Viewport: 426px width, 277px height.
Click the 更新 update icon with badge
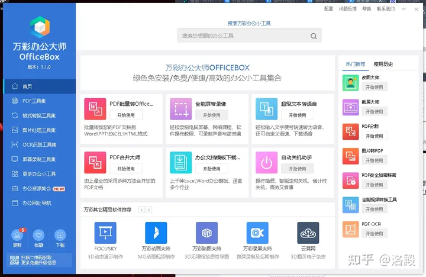point(17,235)
